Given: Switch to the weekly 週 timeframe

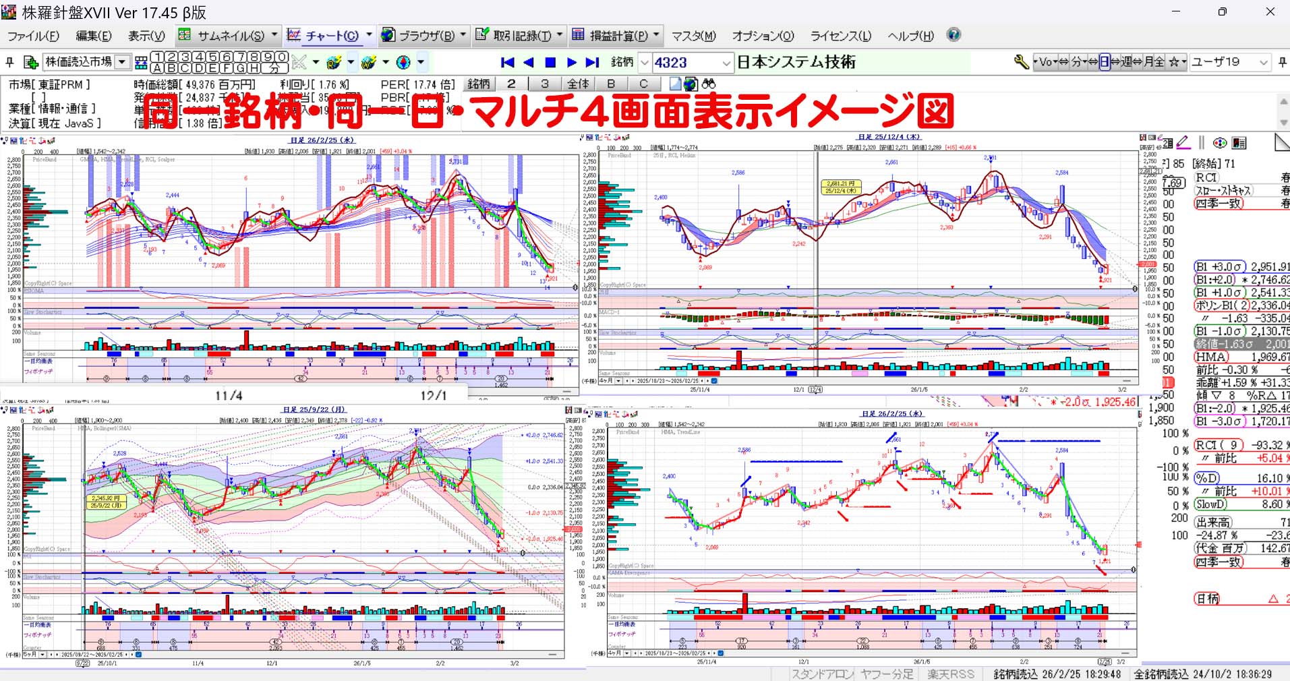Looking at the screenshot, I should pyautogui.click(x=1126, y=62).
